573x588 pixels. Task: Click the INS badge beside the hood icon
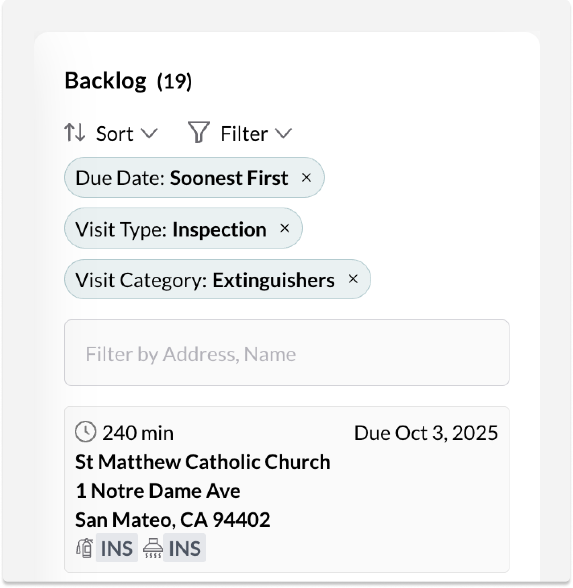[x=184, y=548]
